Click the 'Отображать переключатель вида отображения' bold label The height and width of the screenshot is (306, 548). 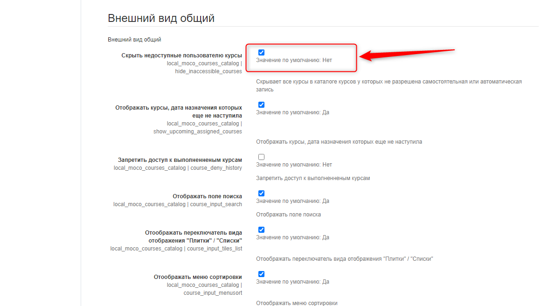[x=193, y=236]
